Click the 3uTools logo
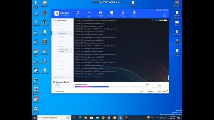The height and width of the screenshot is (120, 214). 62,13
